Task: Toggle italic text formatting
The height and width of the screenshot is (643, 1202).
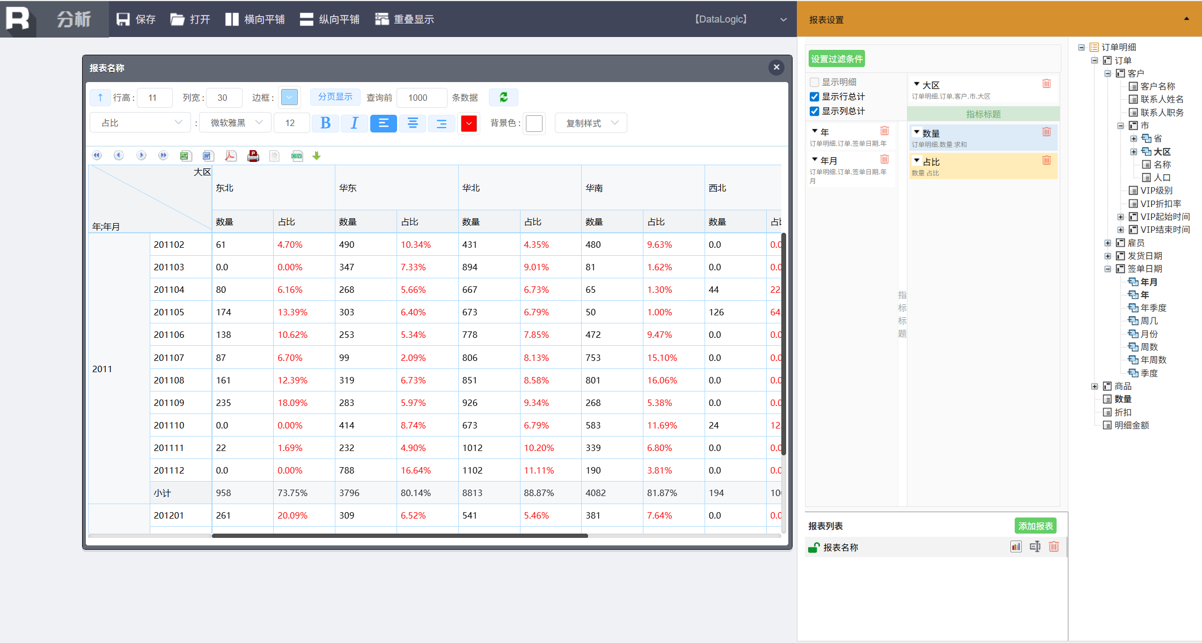Action: [354, 123]
